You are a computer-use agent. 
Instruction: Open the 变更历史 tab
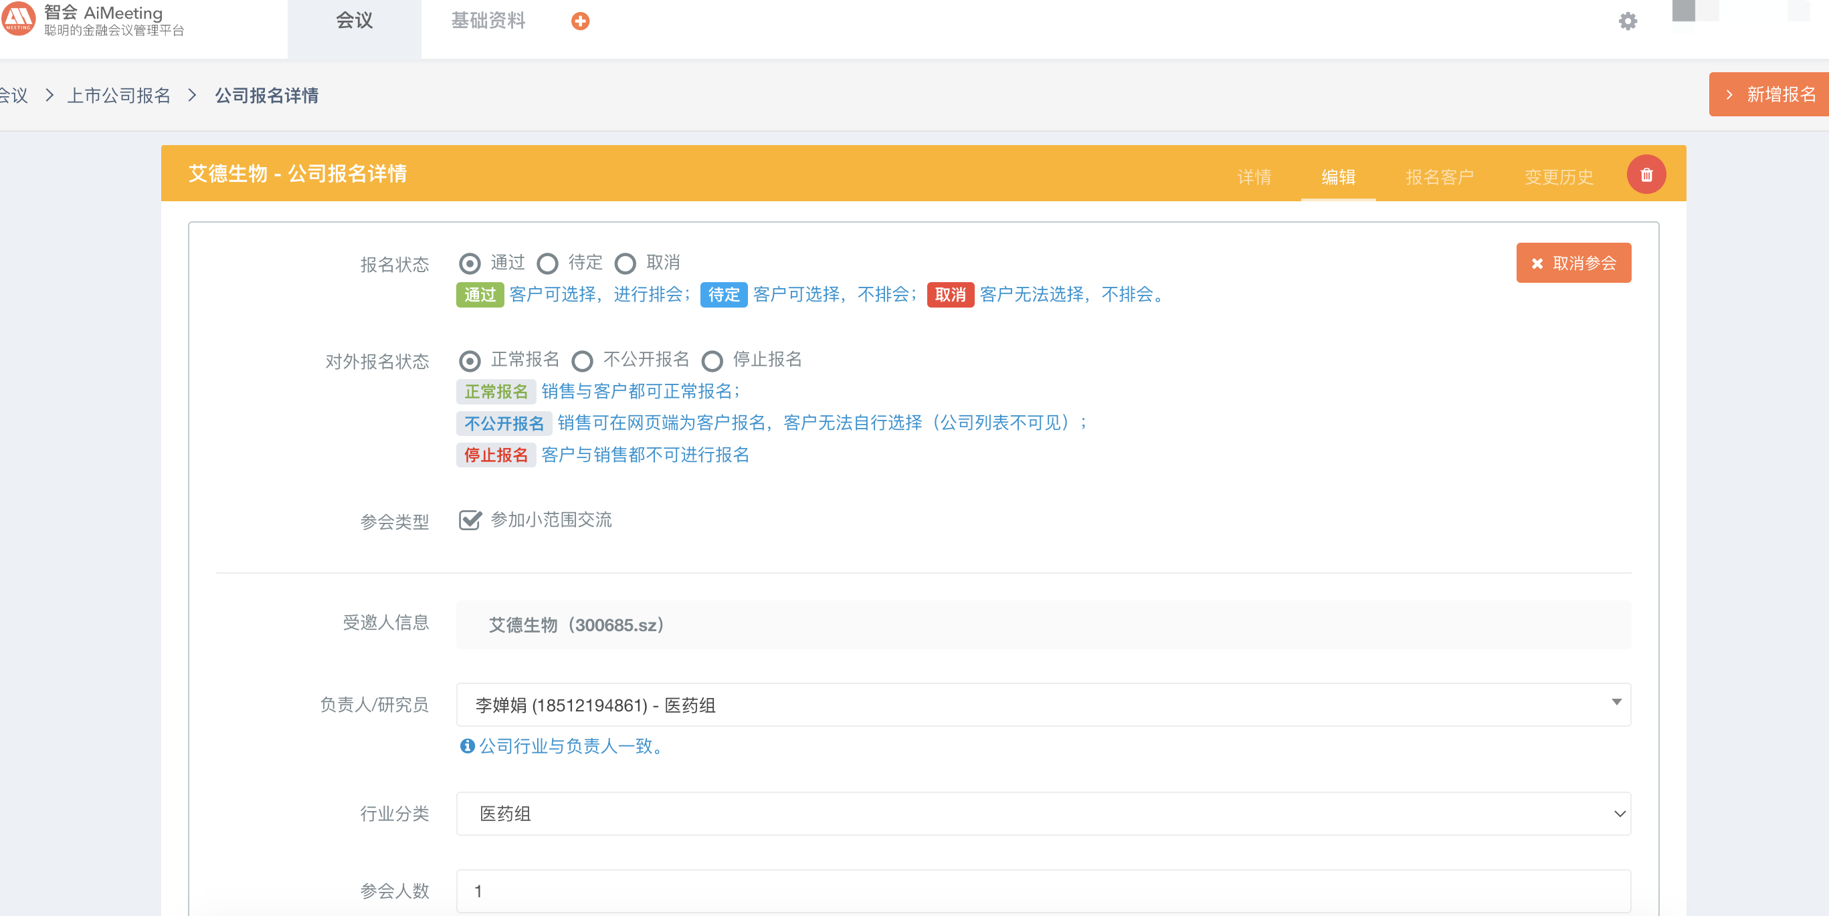click(1559, 177)
